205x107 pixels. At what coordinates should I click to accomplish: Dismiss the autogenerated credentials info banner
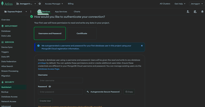point(142,46)
